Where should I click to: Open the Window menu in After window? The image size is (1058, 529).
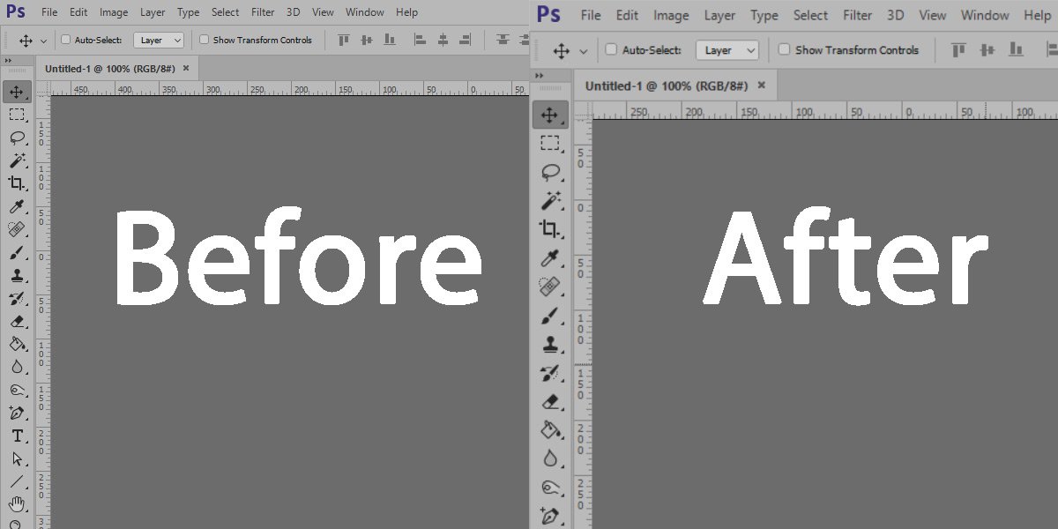point(985,15)
